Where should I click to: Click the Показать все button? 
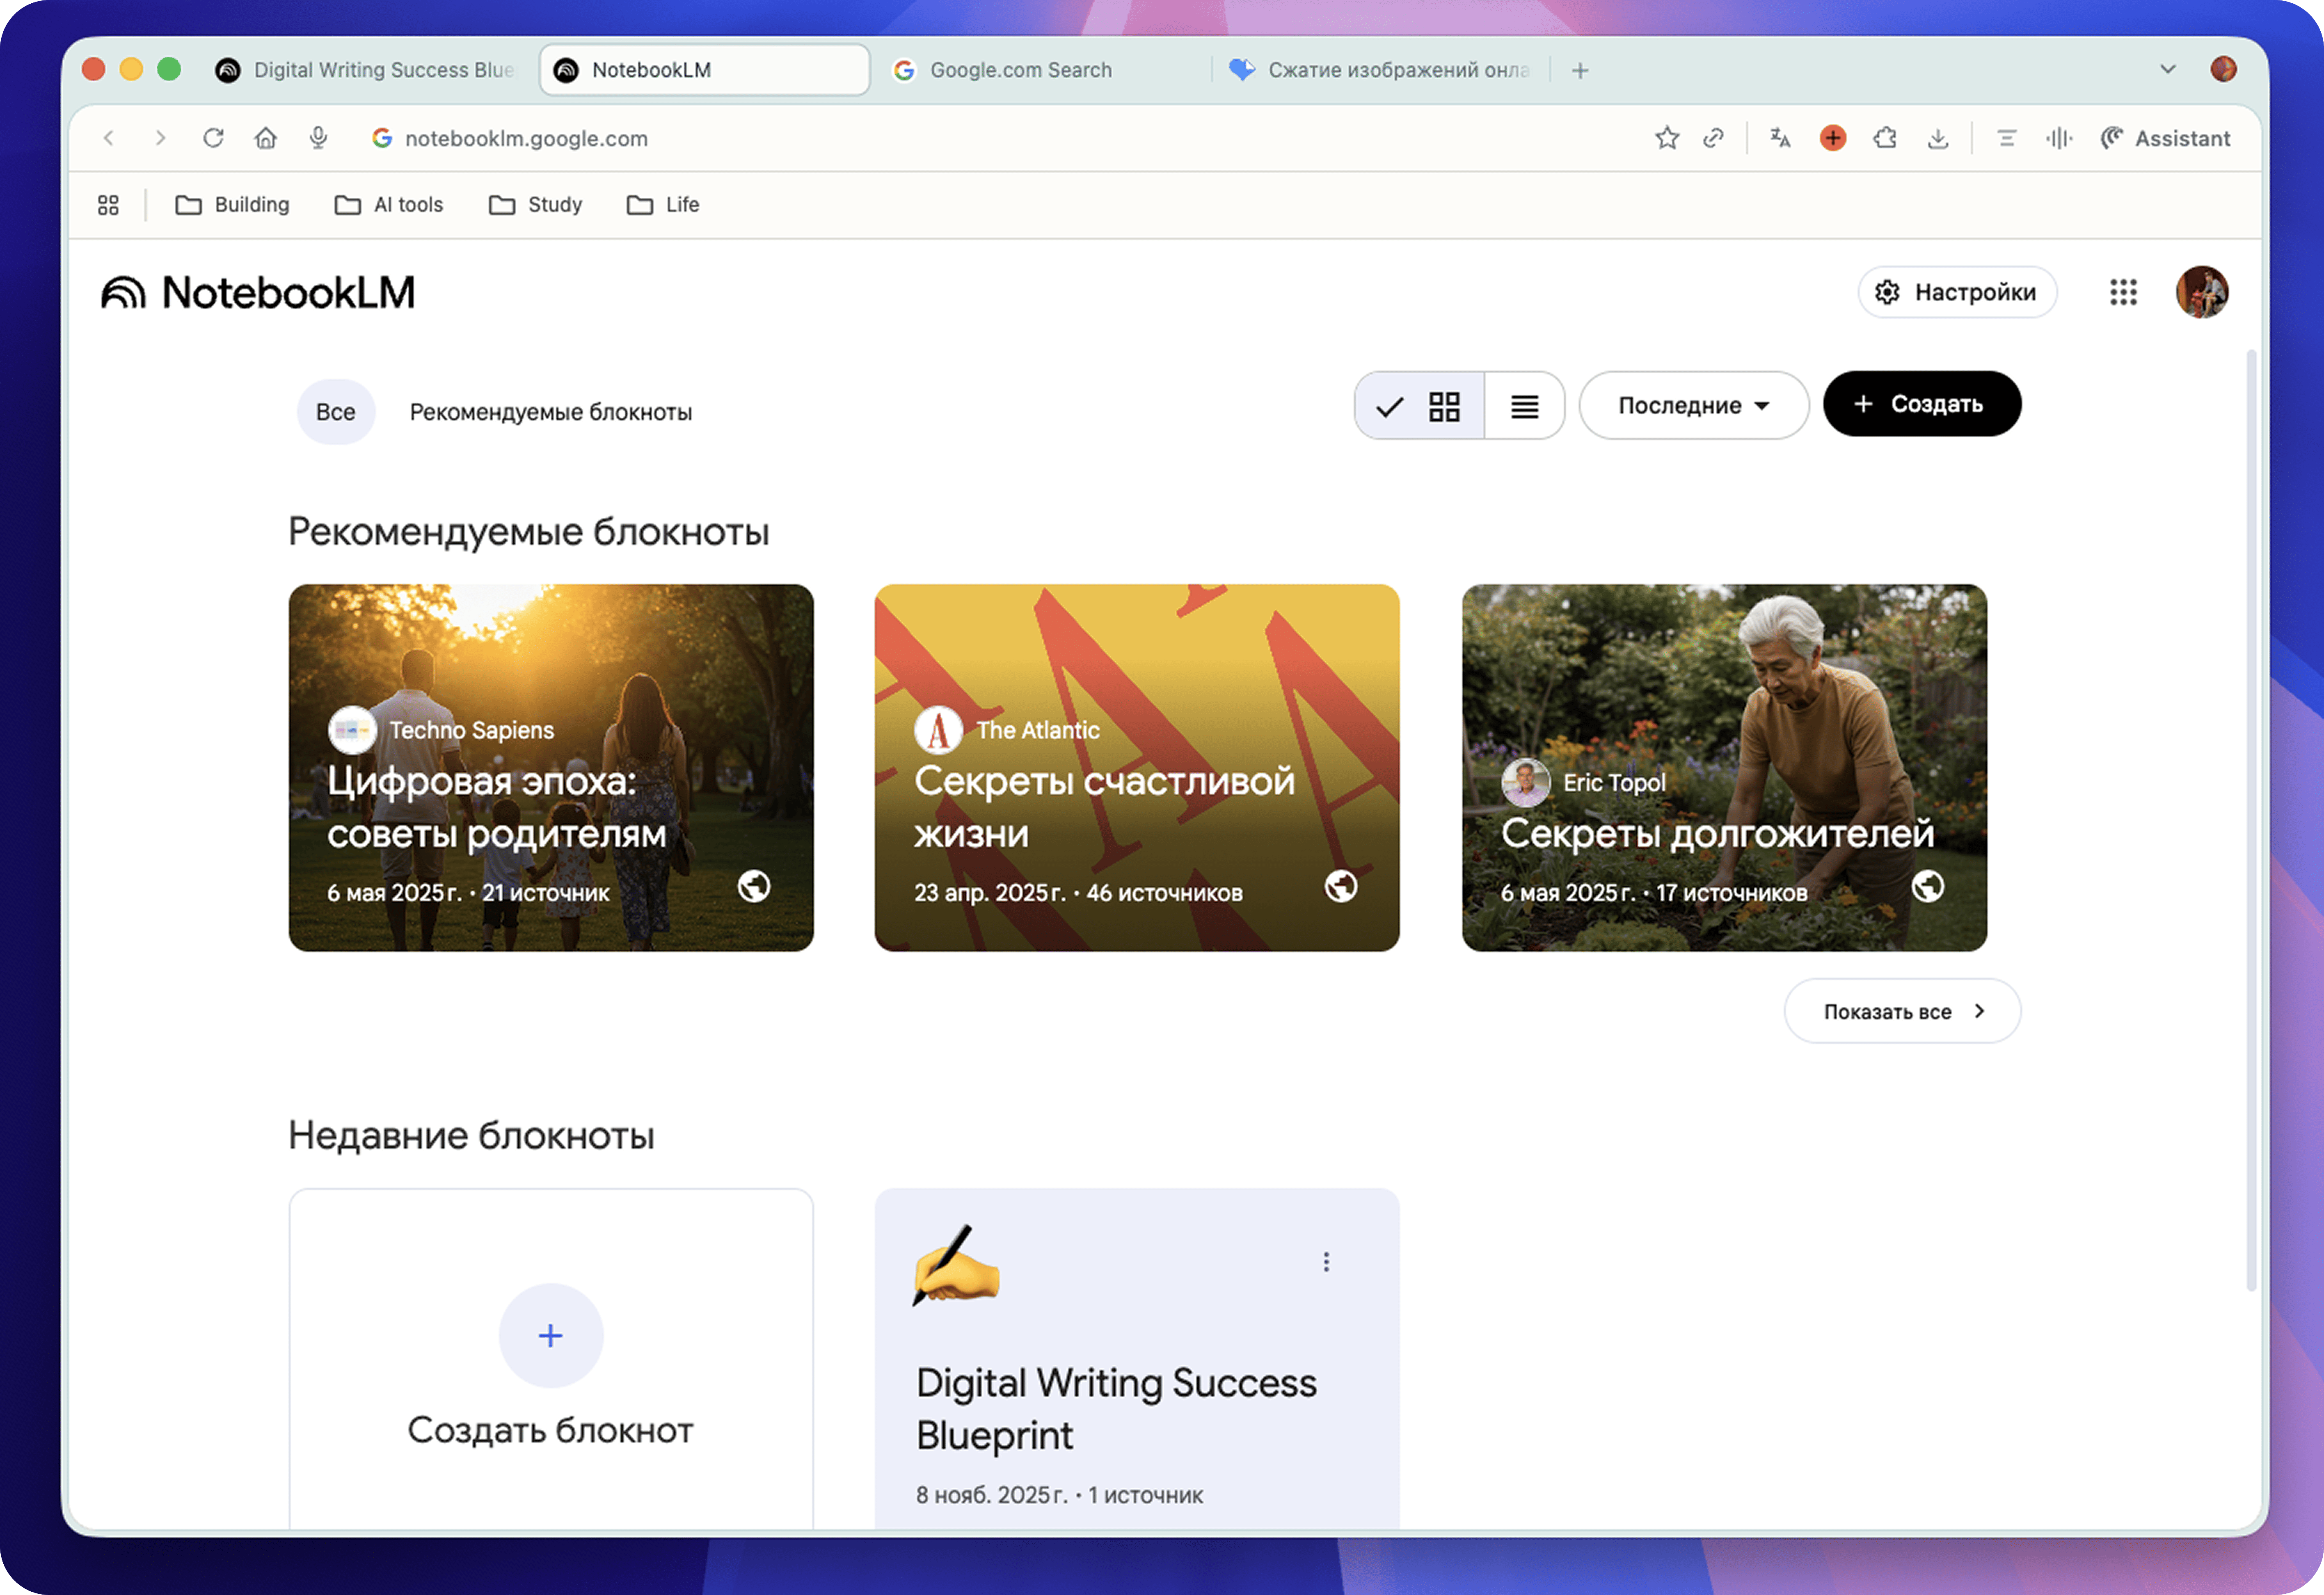(x=1901, y=1011)
